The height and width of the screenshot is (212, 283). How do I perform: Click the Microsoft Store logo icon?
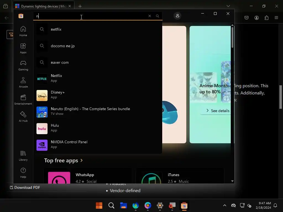point(21,16)
